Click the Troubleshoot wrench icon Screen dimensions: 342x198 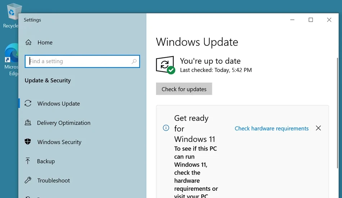[x=28, y=180]
